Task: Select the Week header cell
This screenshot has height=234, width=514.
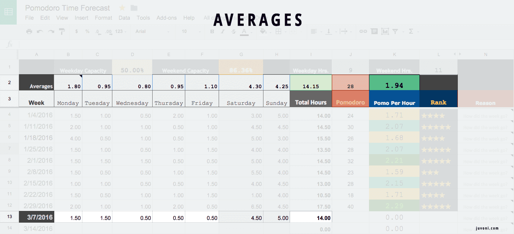Action: [x=36, y=99]
